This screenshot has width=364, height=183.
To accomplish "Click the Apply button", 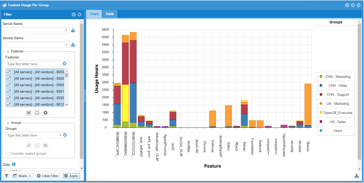I will click(x=71, y=176).
